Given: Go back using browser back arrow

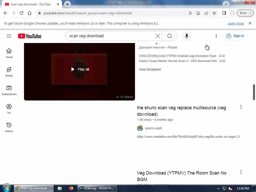Looking at the screenshot, I should click(x=5, y=13).
